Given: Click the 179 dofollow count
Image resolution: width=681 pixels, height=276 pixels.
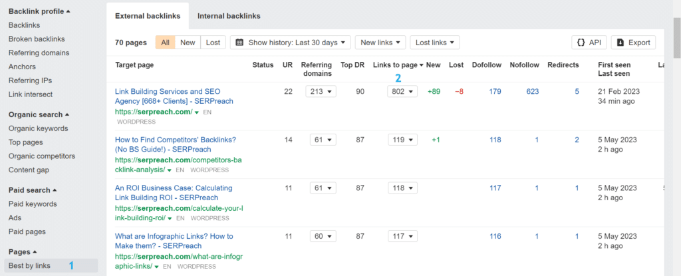Looking at the screenshot, I should (495, 92).
